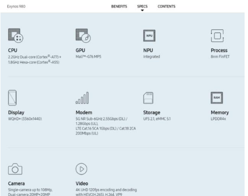248x196 pixels.
Task: Click the '4K UHD 120fps encoding and decoding' text
Action: pos(106,190)
